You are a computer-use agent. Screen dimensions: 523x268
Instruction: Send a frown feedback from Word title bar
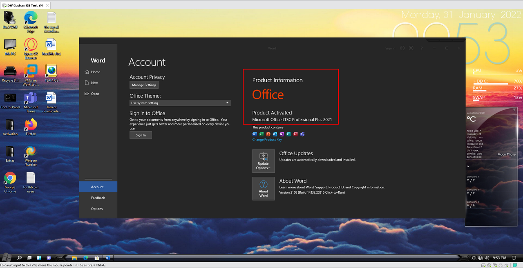[411, 48]
